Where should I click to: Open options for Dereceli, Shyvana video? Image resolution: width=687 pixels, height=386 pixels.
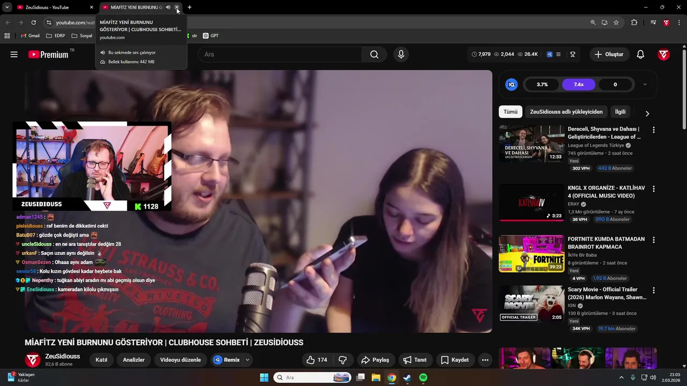pos(653,130)
